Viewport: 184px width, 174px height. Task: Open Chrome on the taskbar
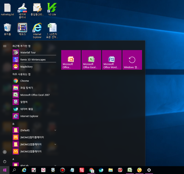[x=91, y=170]
